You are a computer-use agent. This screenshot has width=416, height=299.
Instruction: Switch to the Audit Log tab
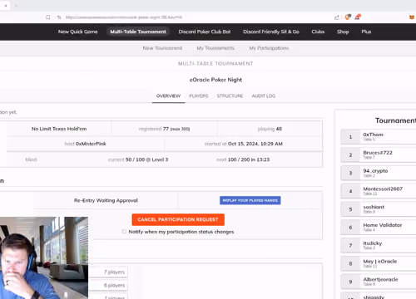(x=264, y=96)
